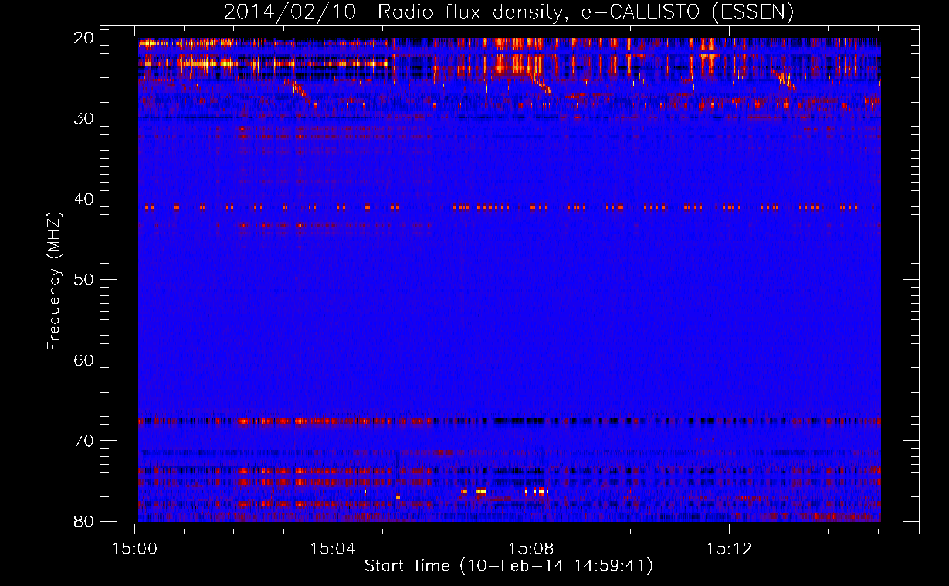
Task: Click the 15:08 time tick label
Action: [x=531, y=549]
